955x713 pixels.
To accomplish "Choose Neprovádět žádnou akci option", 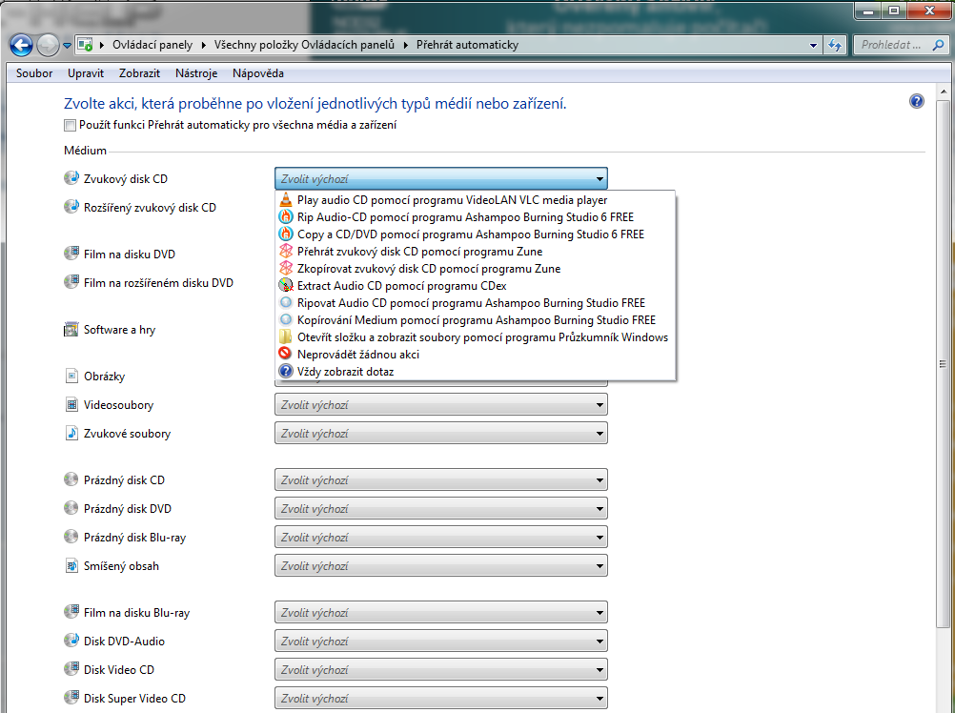I will 475,355.
